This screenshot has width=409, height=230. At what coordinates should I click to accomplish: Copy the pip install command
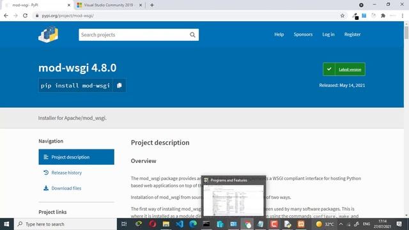click(x=120, y=85)
